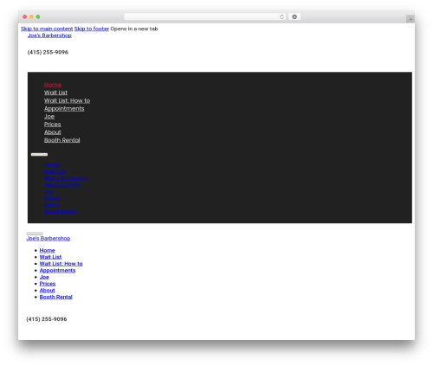Viewport: 433px width, 366px height.
Task: Open Joe in white dark-menu links
Action: 49,117
